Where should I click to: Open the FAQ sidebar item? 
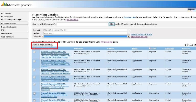3,30
